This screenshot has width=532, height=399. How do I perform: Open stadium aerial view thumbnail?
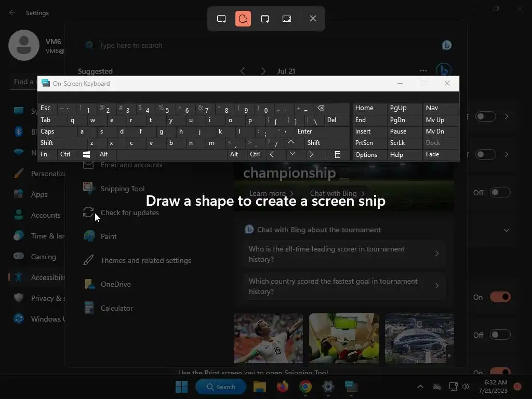click(419, 338)
